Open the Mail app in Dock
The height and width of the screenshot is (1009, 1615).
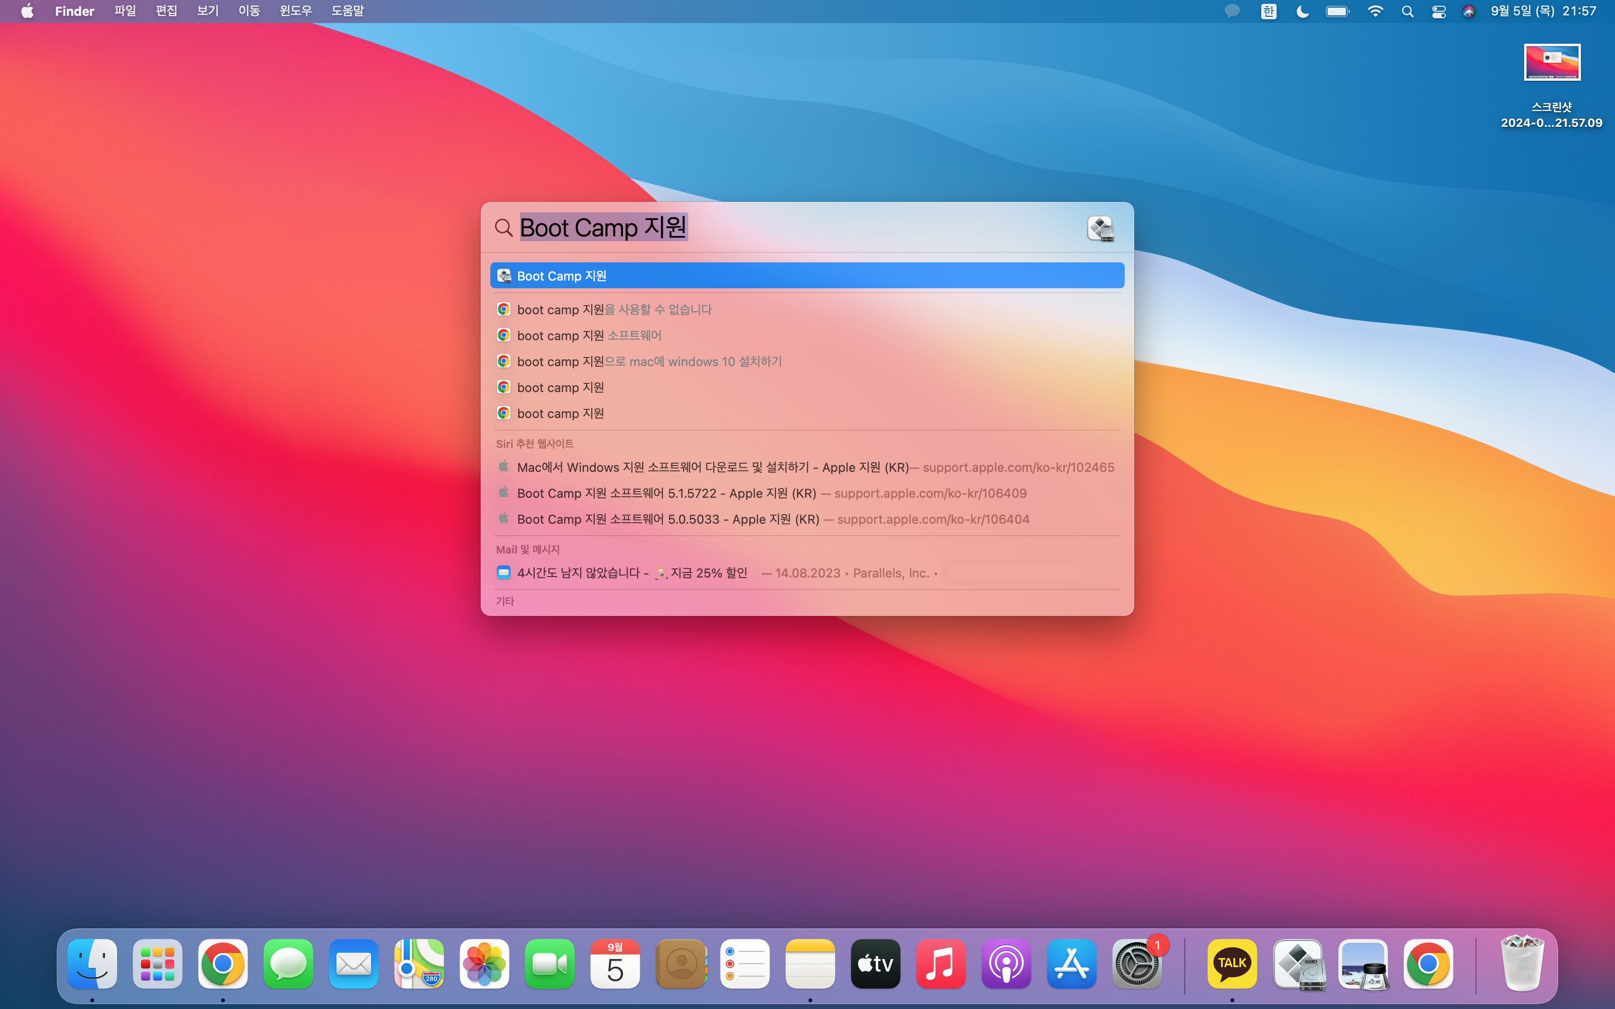coord(354,964)
